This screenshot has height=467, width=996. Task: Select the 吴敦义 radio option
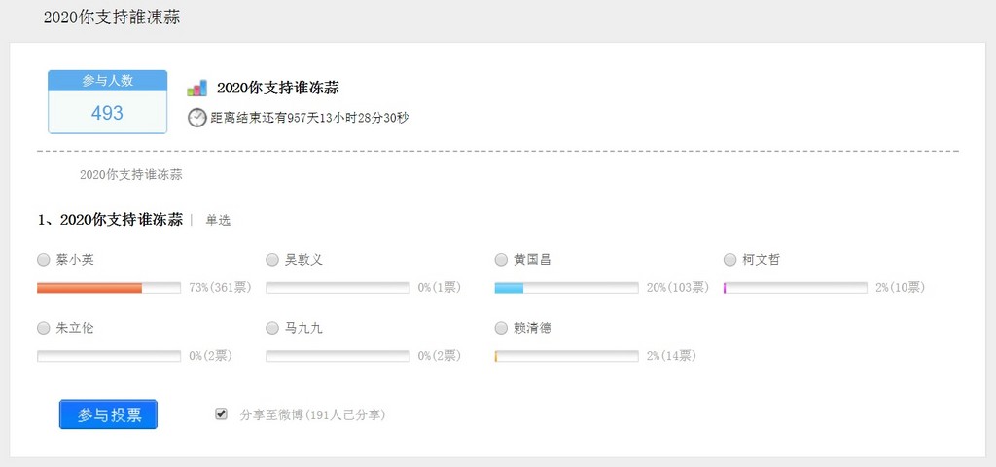pyautogui.click(x=272, y=260)
